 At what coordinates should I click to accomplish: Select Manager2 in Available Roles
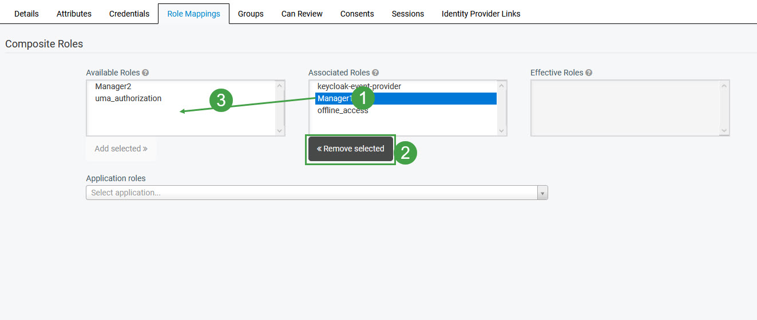point(113,86)
